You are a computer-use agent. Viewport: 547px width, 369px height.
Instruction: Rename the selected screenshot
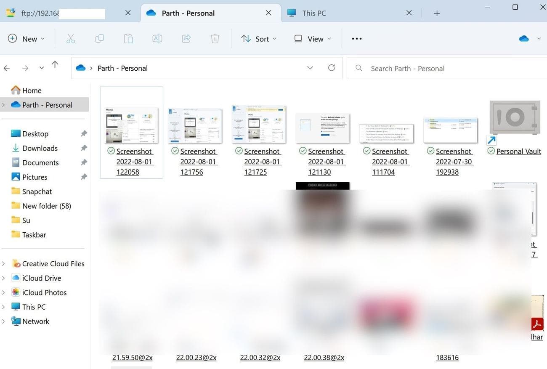pyautogui.click(x=157, y=38)
